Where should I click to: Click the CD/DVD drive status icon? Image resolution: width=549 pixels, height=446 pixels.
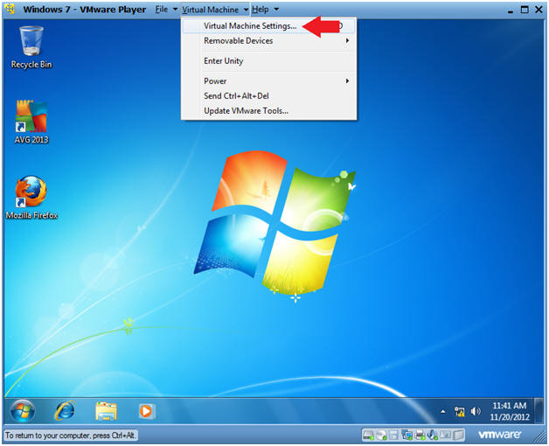click(381, 436)
